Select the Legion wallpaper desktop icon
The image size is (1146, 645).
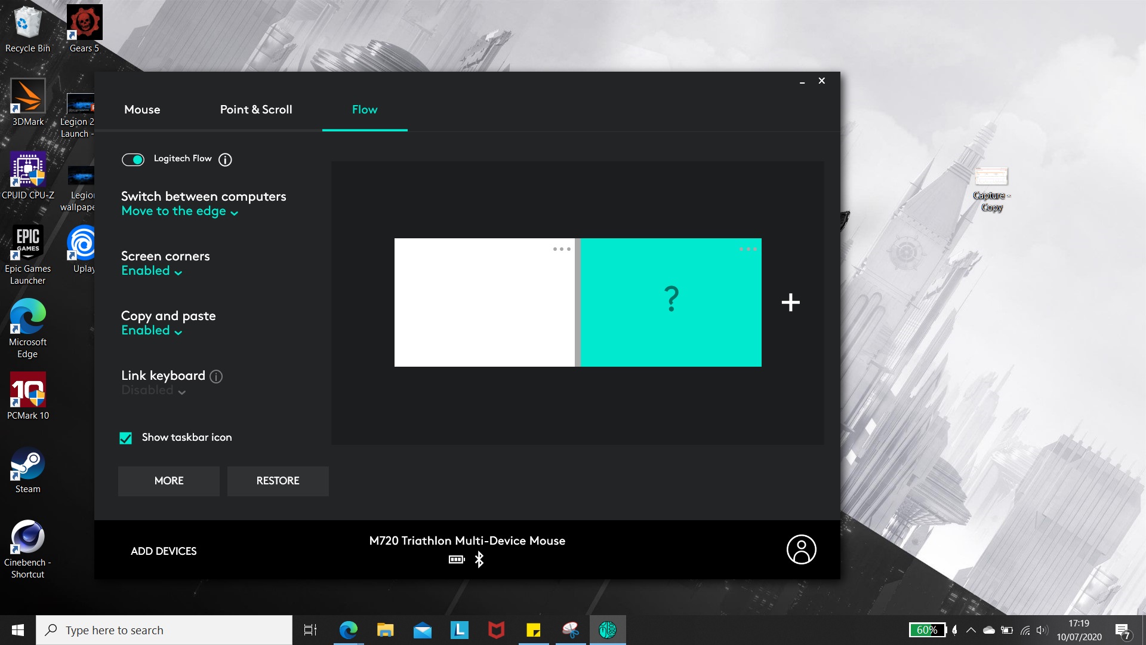click(78, 189)
